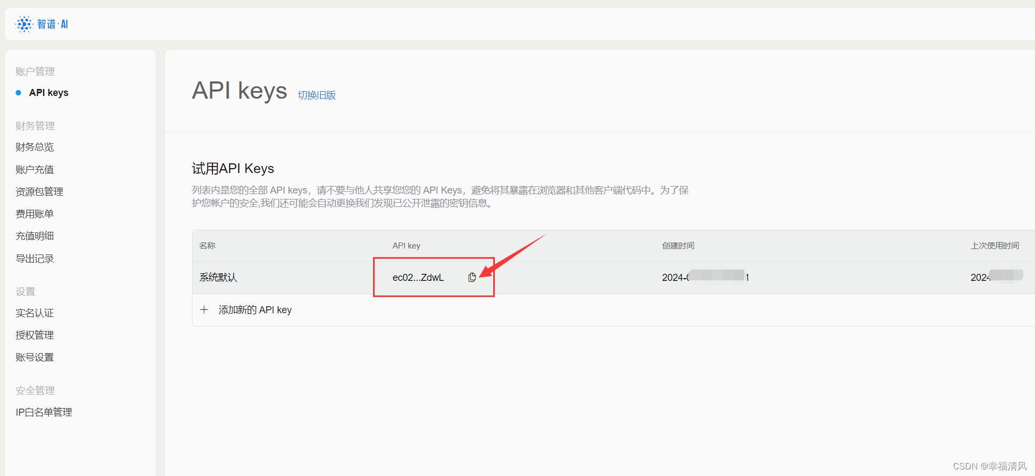
Task: Click the ec02...ZdwL key value
Action: click(418, 278)
